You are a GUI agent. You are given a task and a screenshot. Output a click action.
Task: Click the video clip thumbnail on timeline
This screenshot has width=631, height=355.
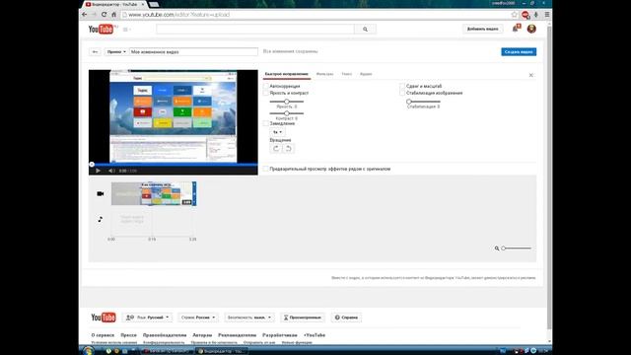[154, 193]
